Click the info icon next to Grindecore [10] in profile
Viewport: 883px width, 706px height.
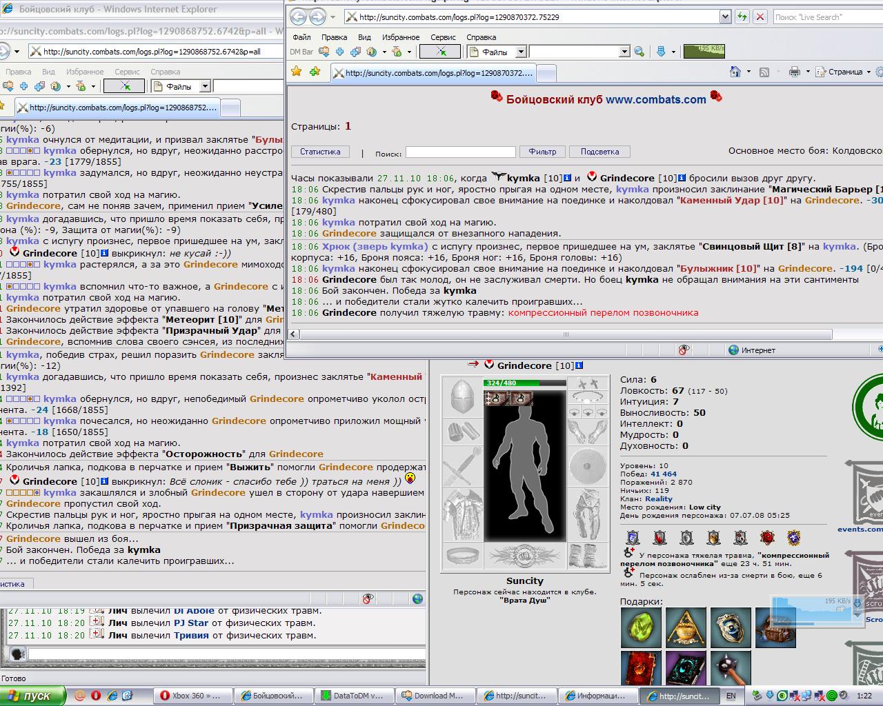(x=579, y=365)
